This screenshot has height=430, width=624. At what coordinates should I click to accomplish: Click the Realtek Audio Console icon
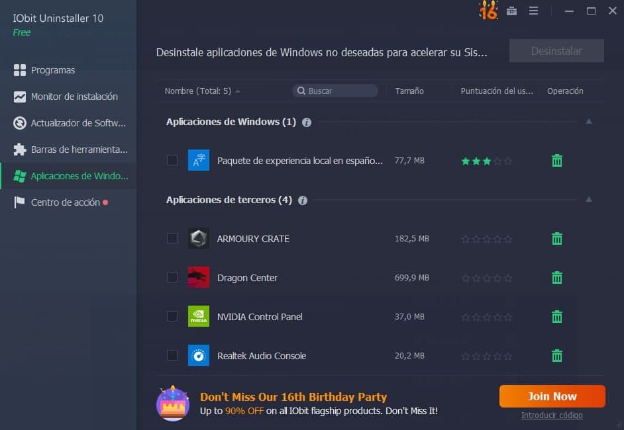199,355
